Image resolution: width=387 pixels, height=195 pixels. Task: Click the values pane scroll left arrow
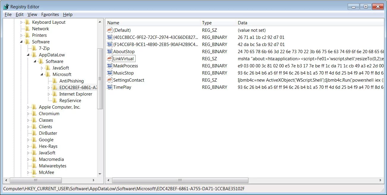(x=108, y=180)
